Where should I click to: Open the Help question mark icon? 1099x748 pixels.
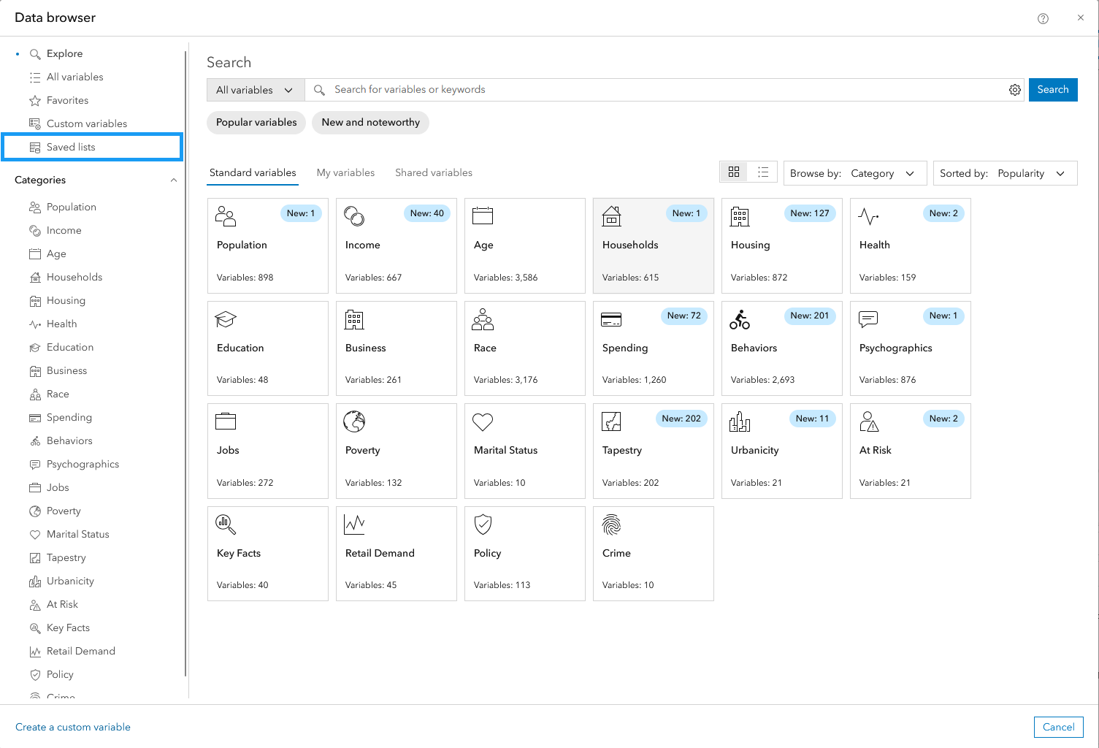[x=1043, y=18]
